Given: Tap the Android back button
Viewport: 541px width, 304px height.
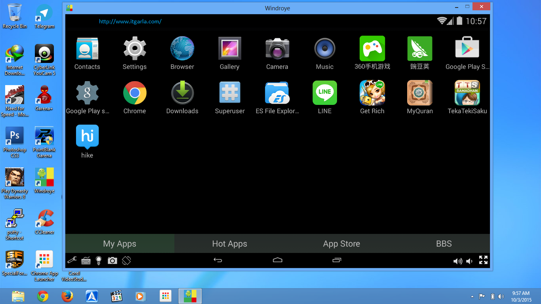Looking at the screenshot, I should (218, 260).
